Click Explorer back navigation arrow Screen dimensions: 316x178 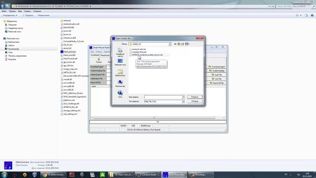pyautogui.click(x=2, y=6)
